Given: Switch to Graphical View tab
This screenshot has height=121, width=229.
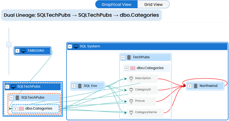Looking at the screenshot, I should point(116,5).
